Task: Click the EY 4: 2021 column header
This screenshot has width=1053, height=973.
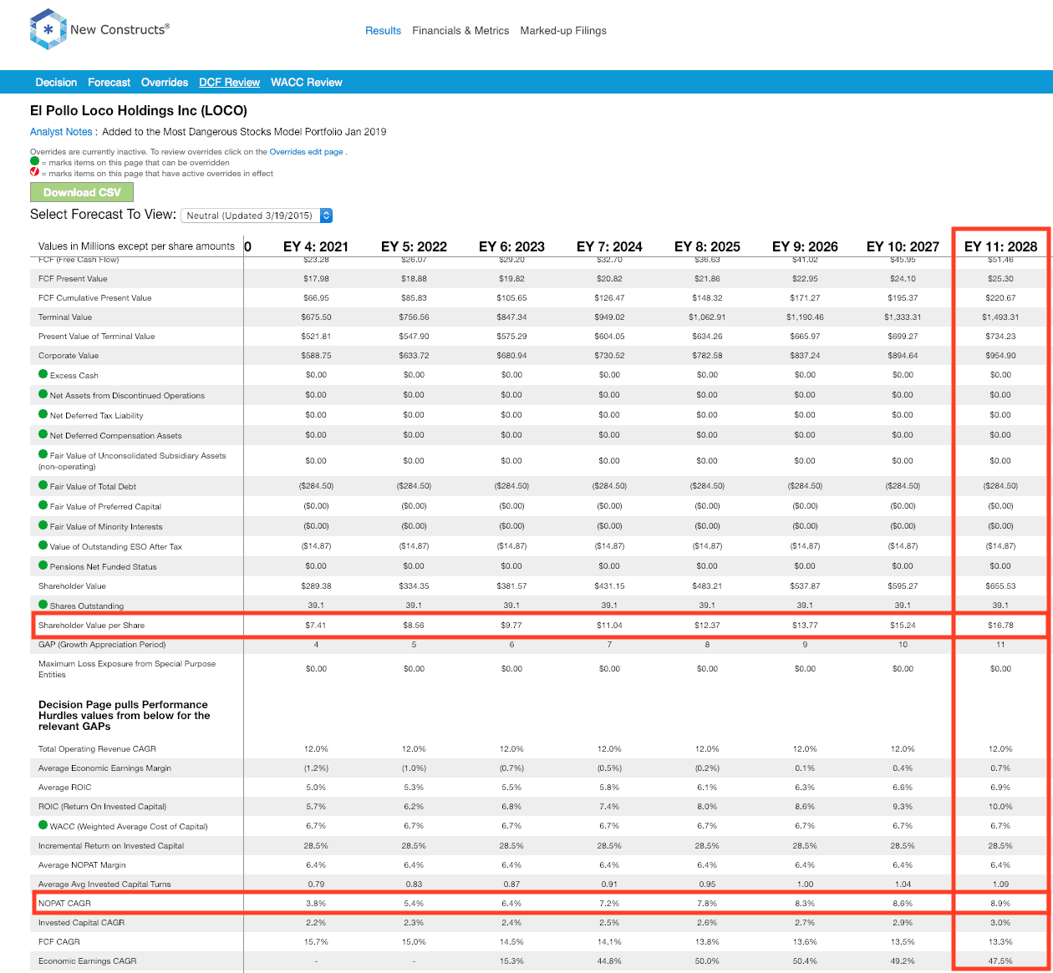Action: point(316,246)
